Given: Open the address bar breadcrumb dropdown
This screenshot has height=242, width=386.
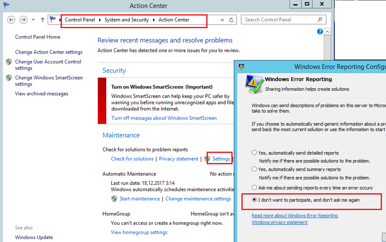Looking at the screenshot, I should coord(222,20).
